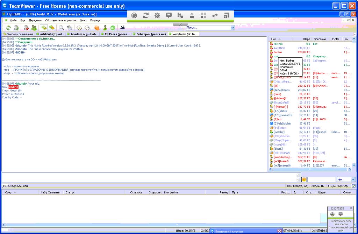Click the user list scrollbar up arrow

pyautogui.click(x=354, y=39)
